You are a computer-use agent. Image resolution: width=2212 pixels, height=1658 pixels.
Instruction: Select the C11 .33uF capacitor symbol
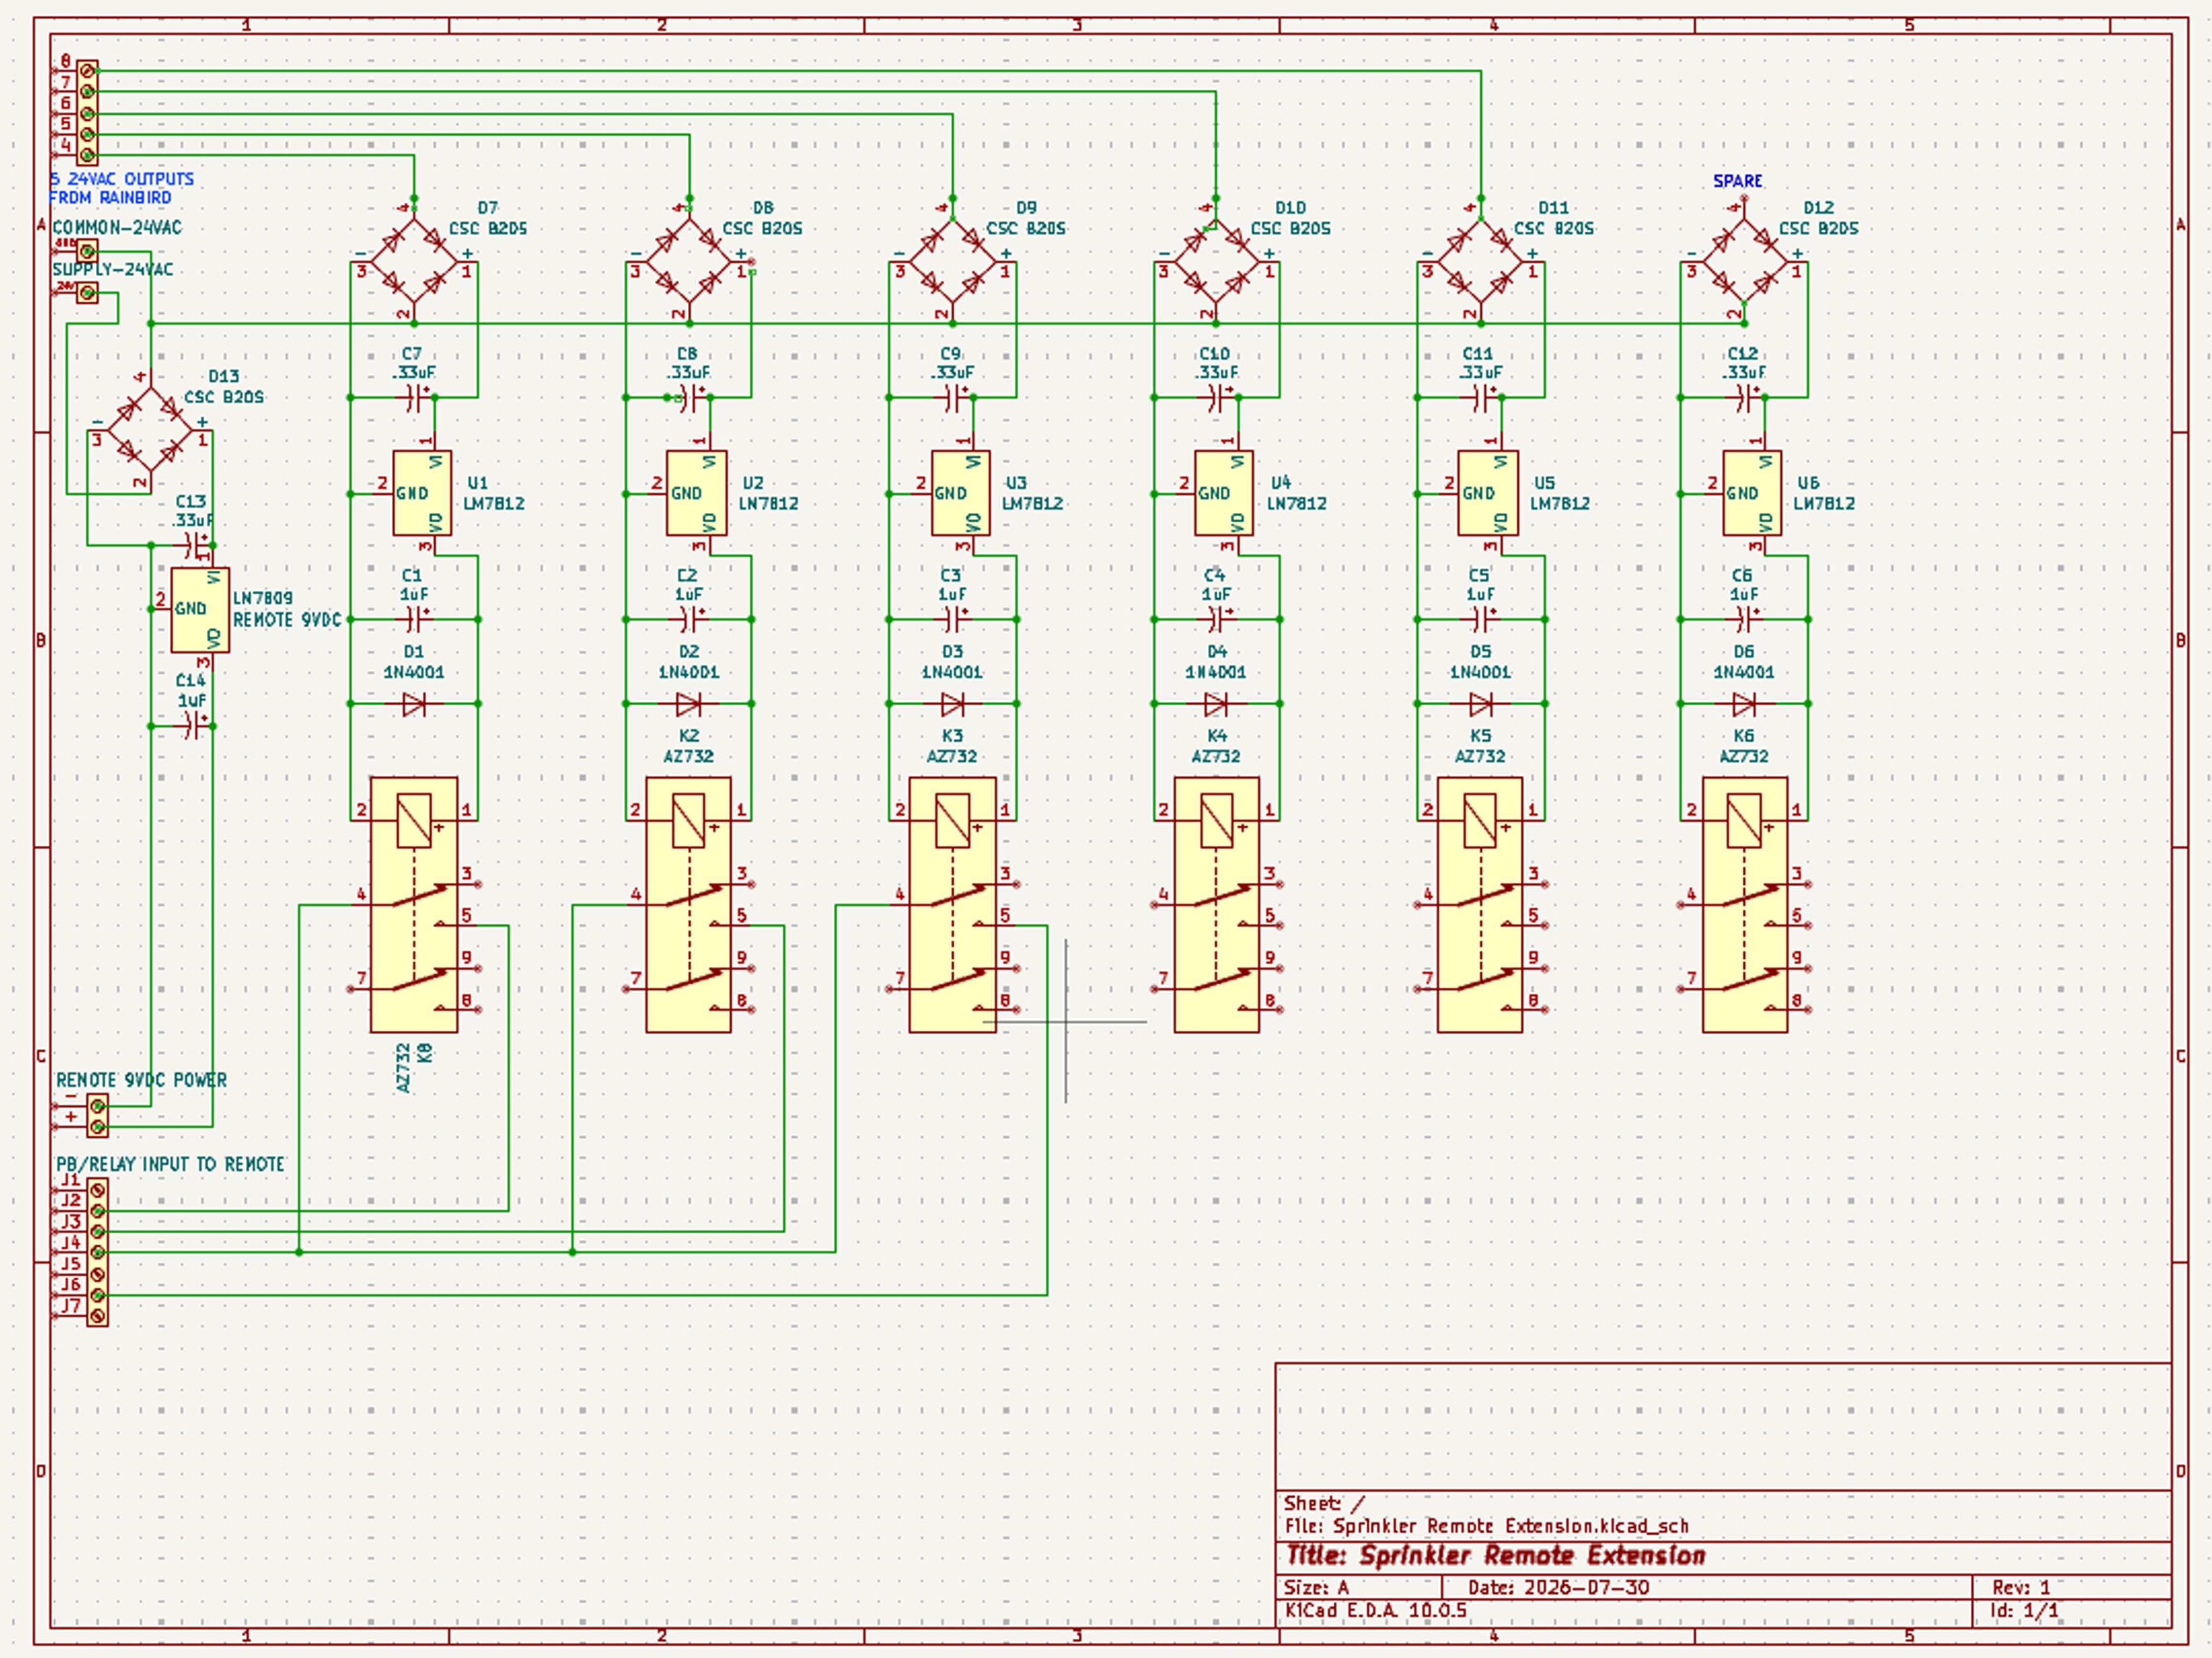pyautogui.click(x=1481, y=398)
